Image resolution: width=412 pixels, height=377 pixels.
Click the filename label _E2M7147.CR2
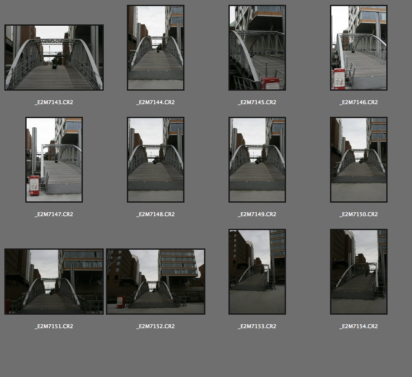(54, 214)
